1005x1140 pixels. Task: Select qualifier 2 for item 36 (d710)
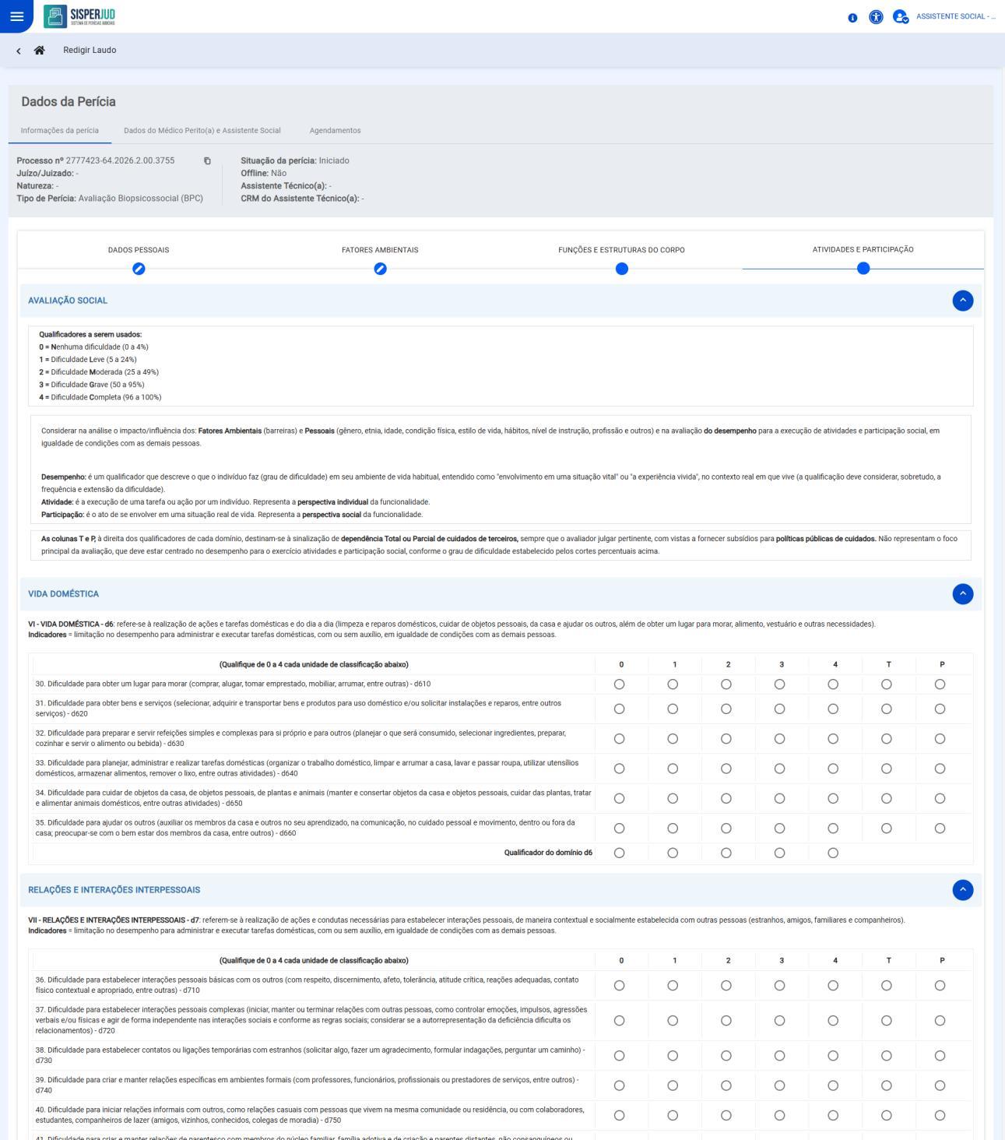click(726, 985)
